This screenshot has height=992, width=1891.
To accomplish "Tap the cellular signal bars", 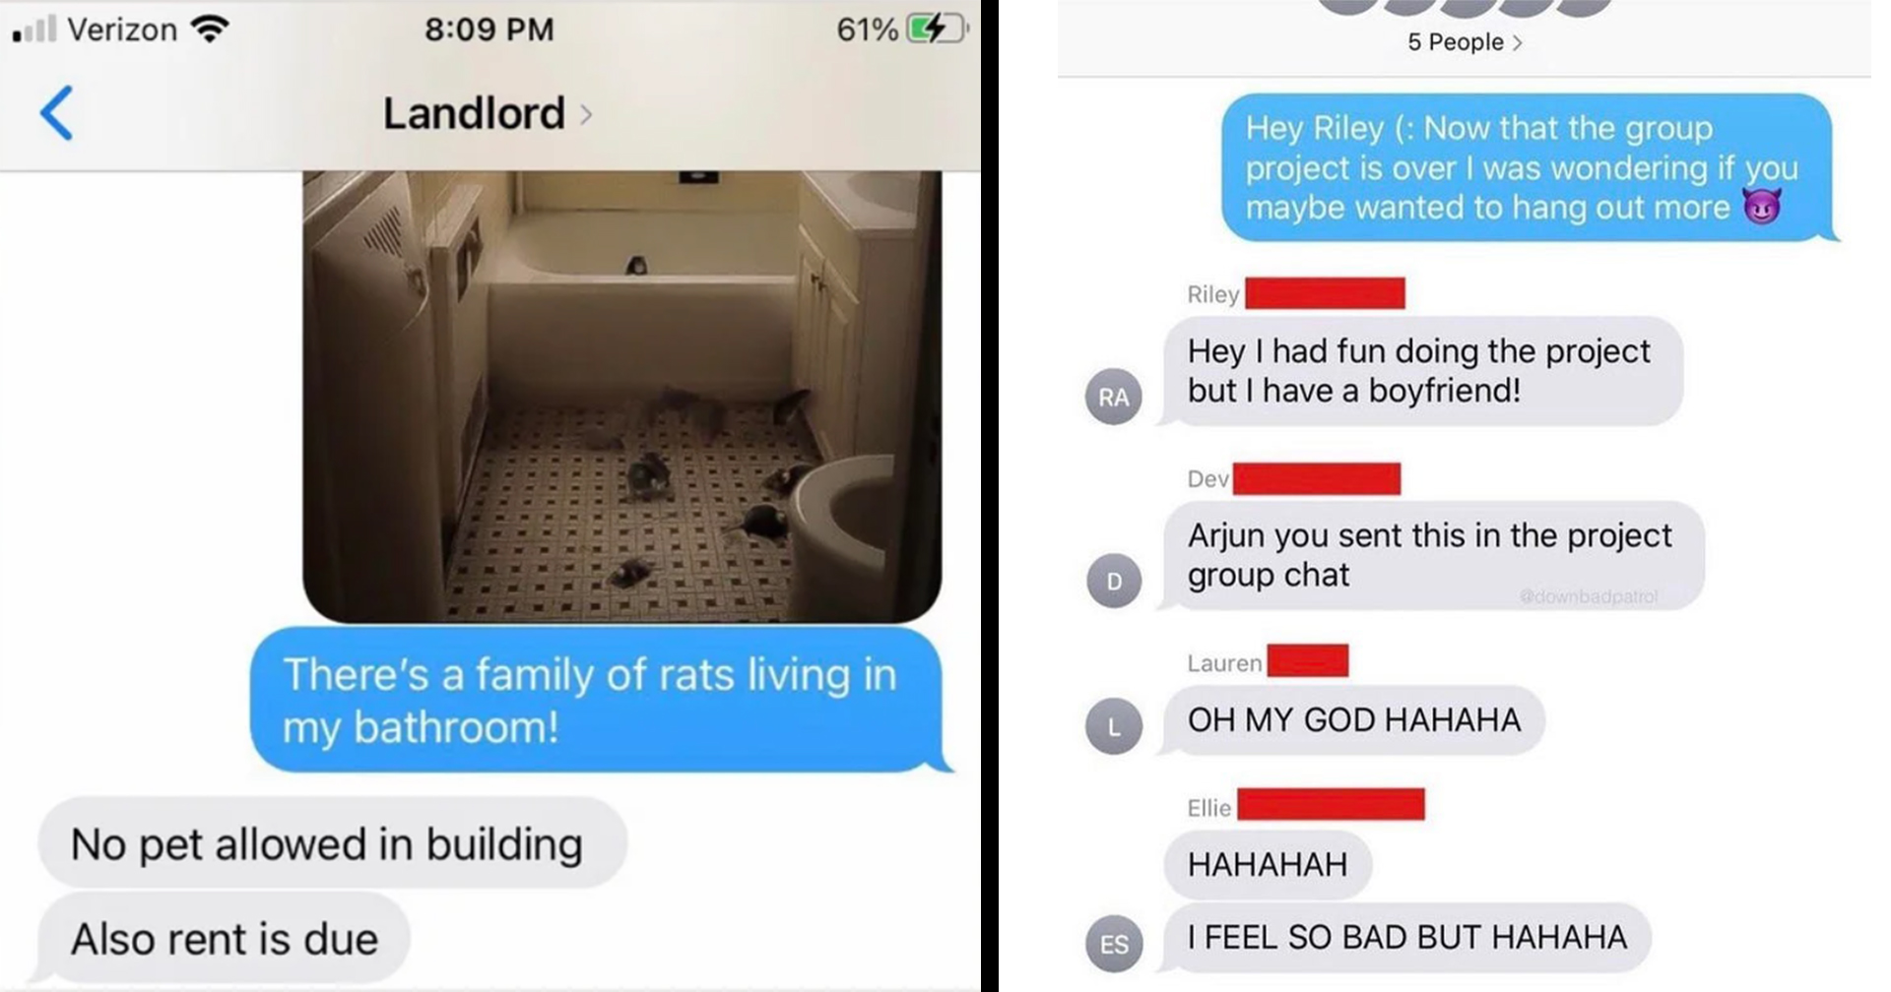I will (x=34, y=29).
